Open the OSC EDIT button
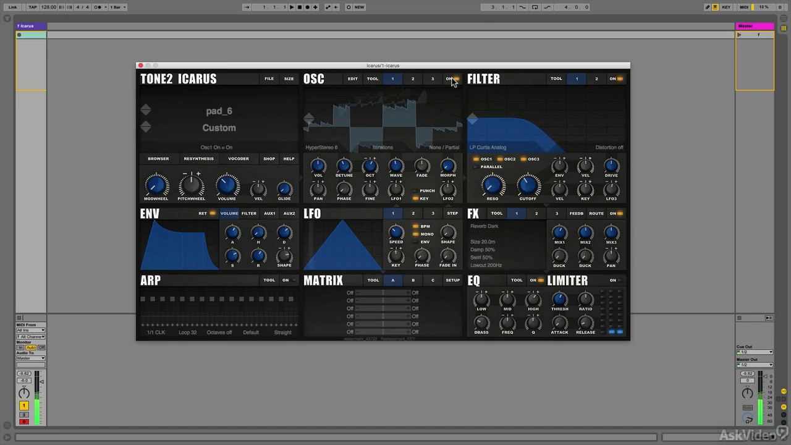 pyautogui.click(x=352, y=78)
